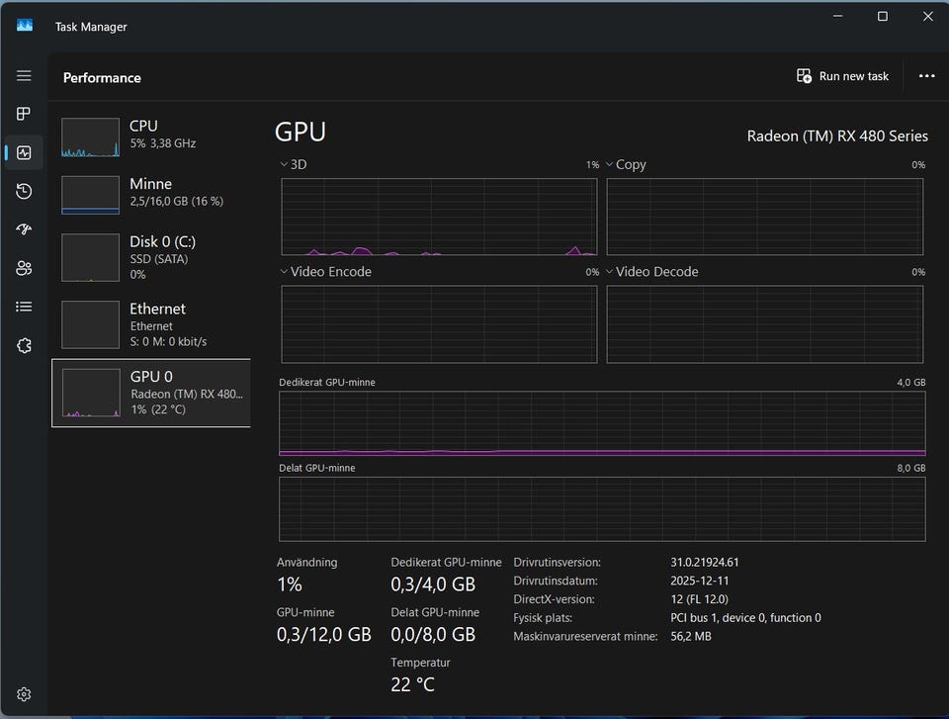949x719 pixels.
Task: Open the three-dot more options menu
Action: tap(926, 76)
